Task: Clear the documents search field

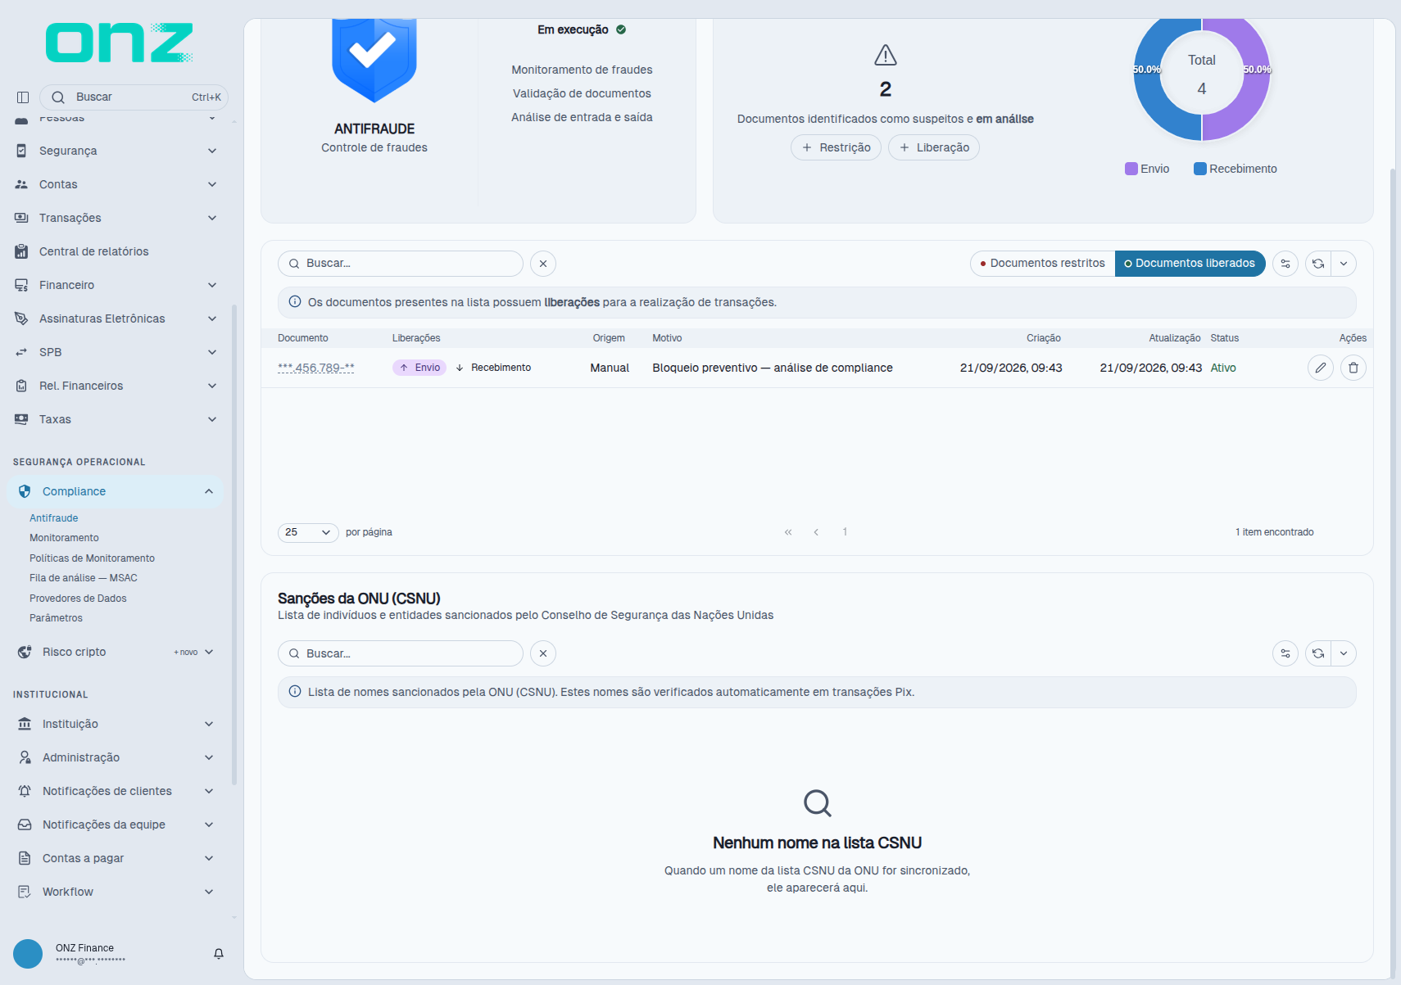Action: [543, 264]
